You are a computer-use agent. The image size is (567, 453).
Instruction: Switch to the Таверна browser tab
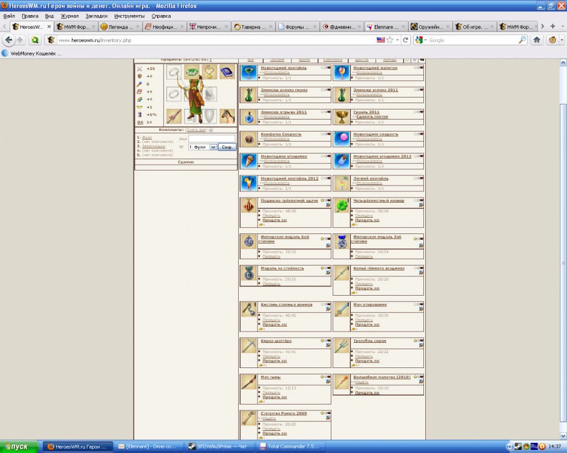coord(253,26)
